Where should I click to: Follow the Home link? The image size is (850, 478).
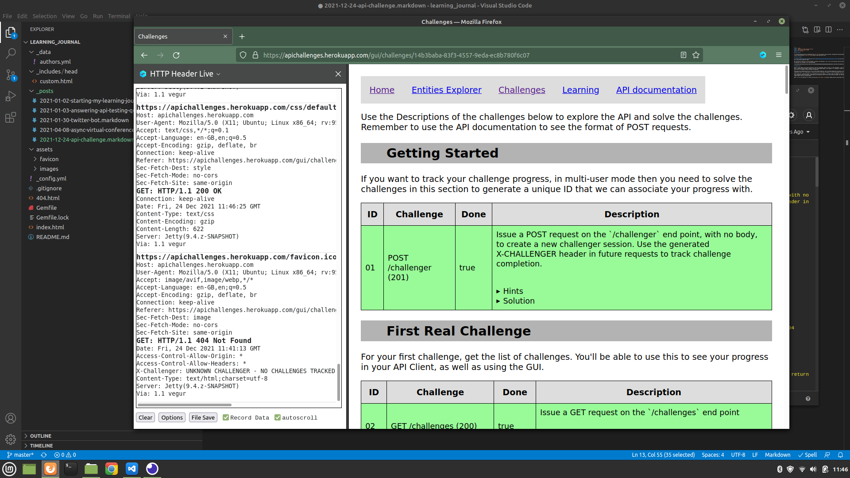pos(382,90)
